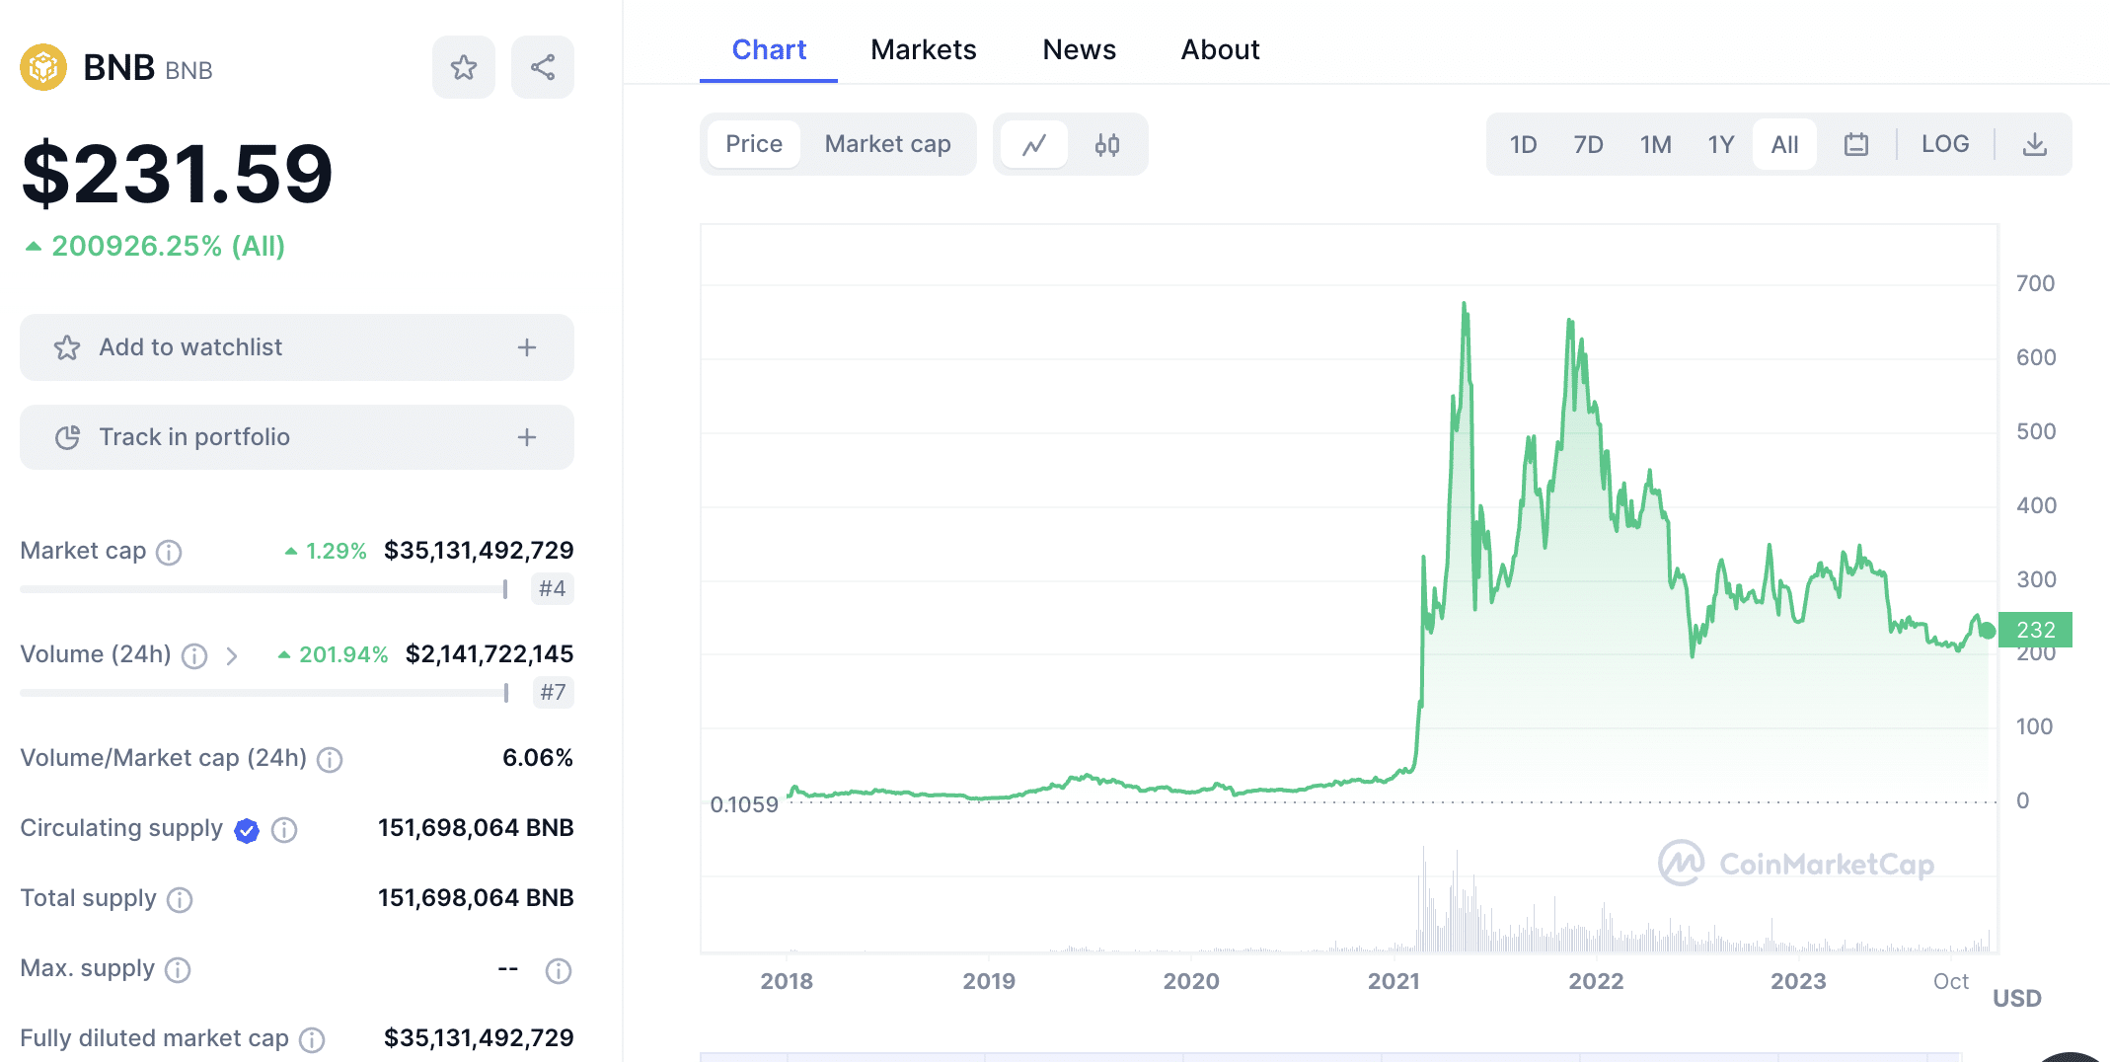Click the $231.59 price text
2110x1062 pixels.
click(178, 174)
